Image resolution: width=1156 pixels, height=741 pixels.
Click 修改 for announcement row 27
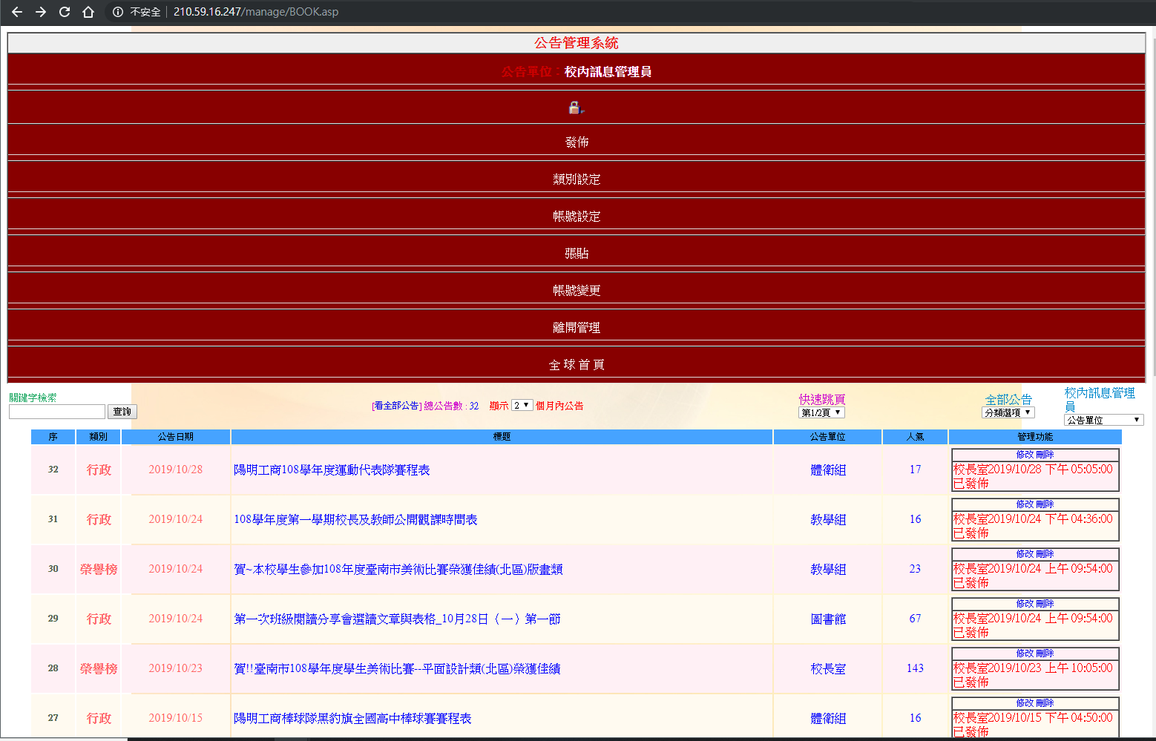point(1025,703)
